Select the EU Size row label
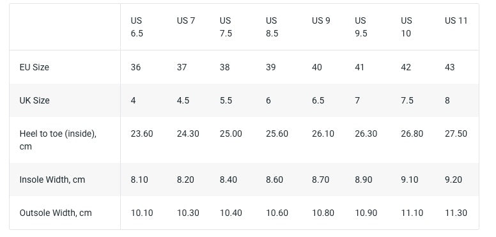 coord(34,67)
